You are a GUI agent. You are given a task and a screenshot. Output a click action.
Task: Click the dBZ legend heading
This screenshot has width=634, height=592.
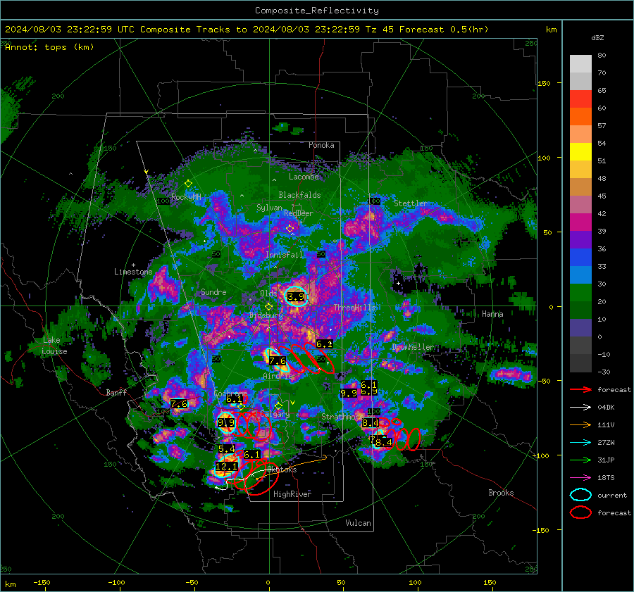coord(597,38)
